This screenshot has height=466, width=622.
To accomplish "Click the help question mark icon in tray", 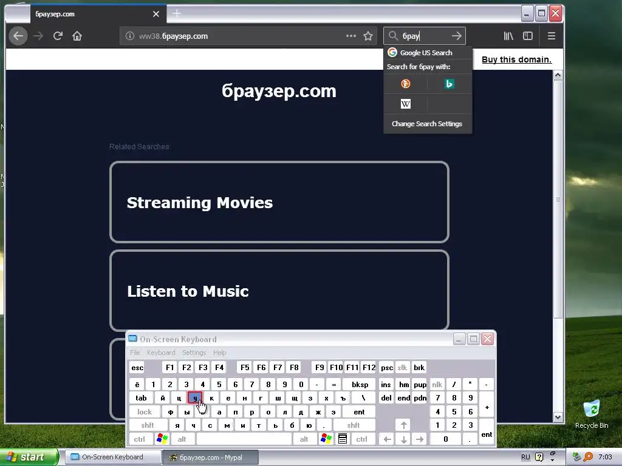I will tap(539, 457).
